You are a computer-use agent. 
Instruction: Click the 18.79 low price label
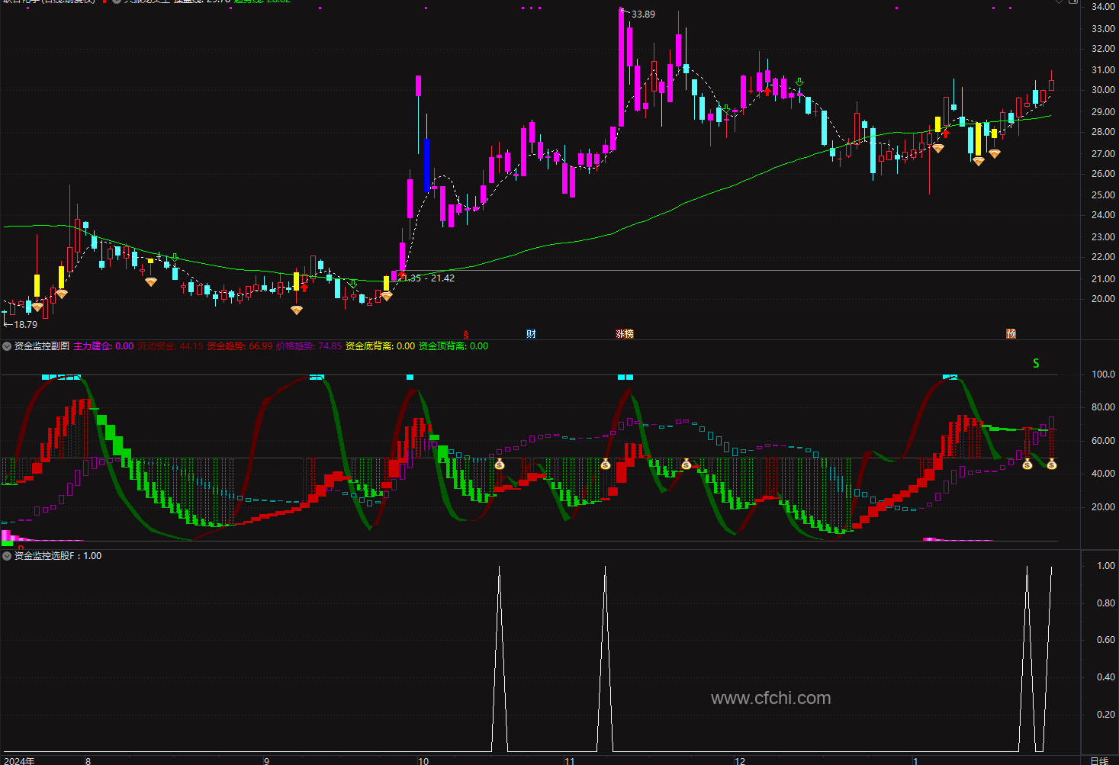coord(25,325)
